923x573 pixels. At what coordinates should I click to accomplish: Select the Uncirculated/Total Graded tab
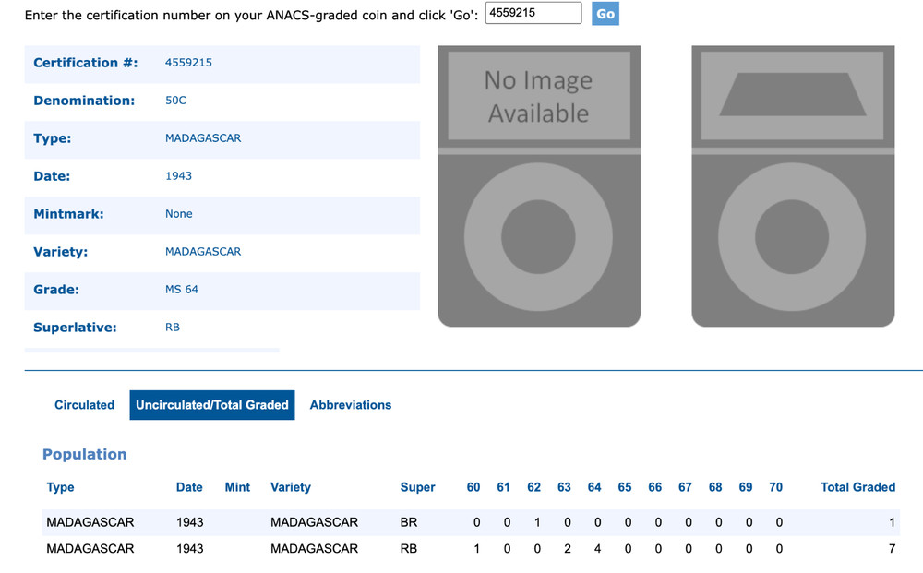212,405
